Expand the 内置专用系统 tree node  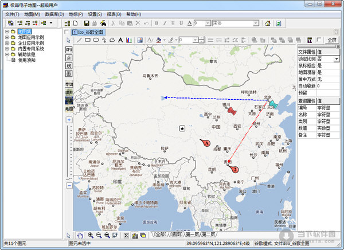click(x=7, y=49)
